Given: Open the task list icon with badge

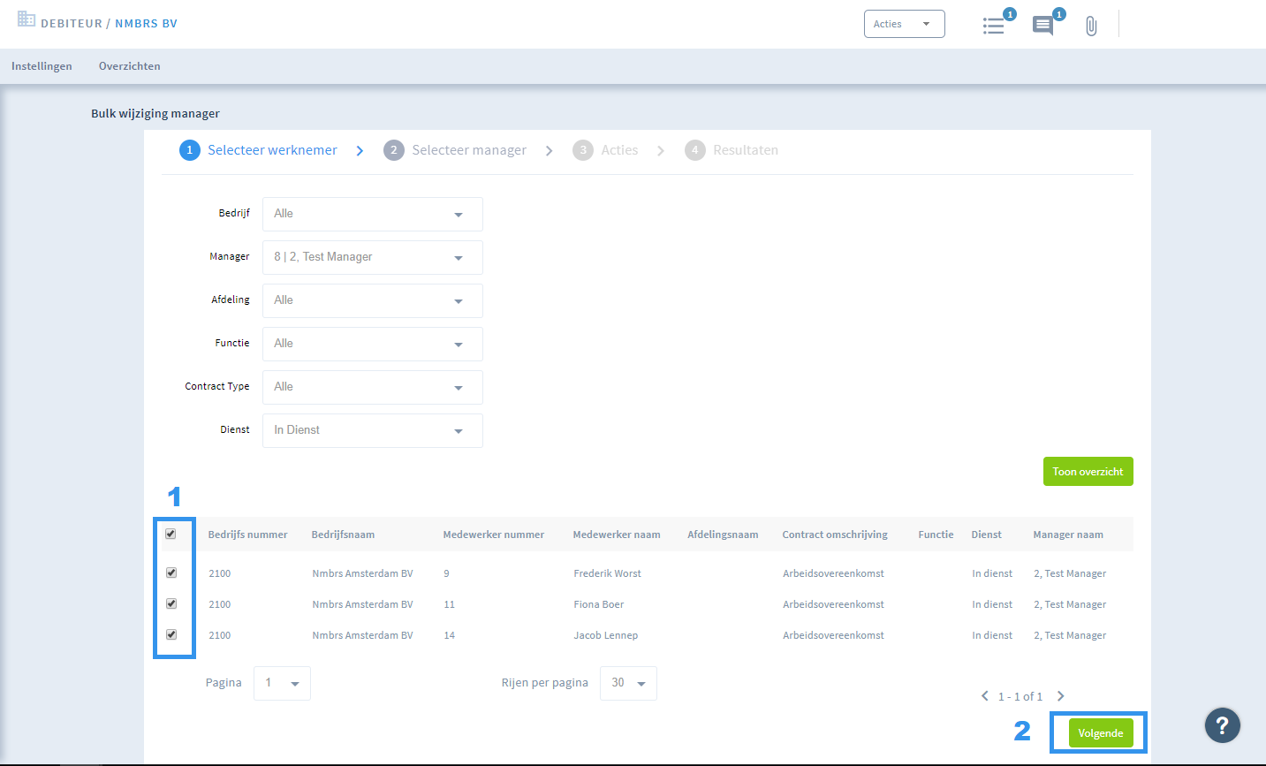Looking at the screenshot, I should tap(995, 25).
